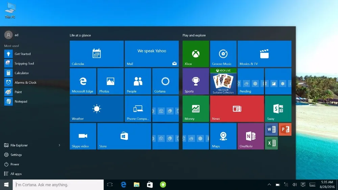338x190 pixels.
Task: Open the Phone Companion tile
Action: point(138,109)
